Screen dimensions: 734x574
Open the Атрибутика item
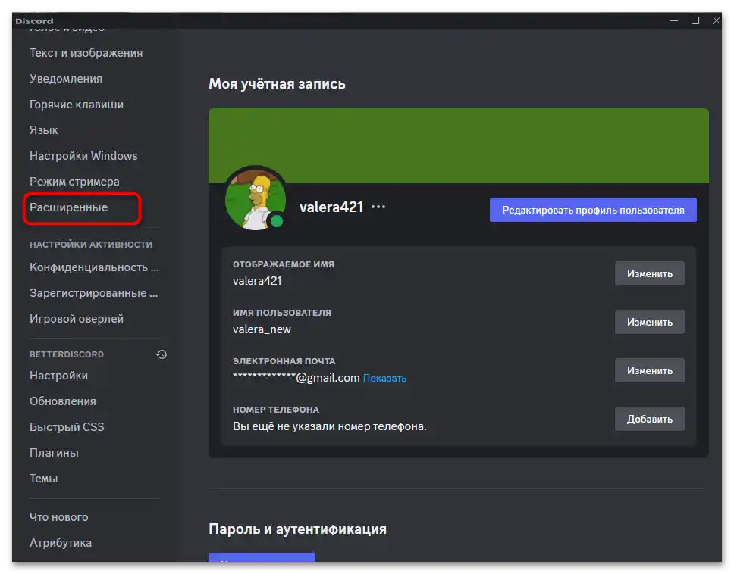point(61,543)
